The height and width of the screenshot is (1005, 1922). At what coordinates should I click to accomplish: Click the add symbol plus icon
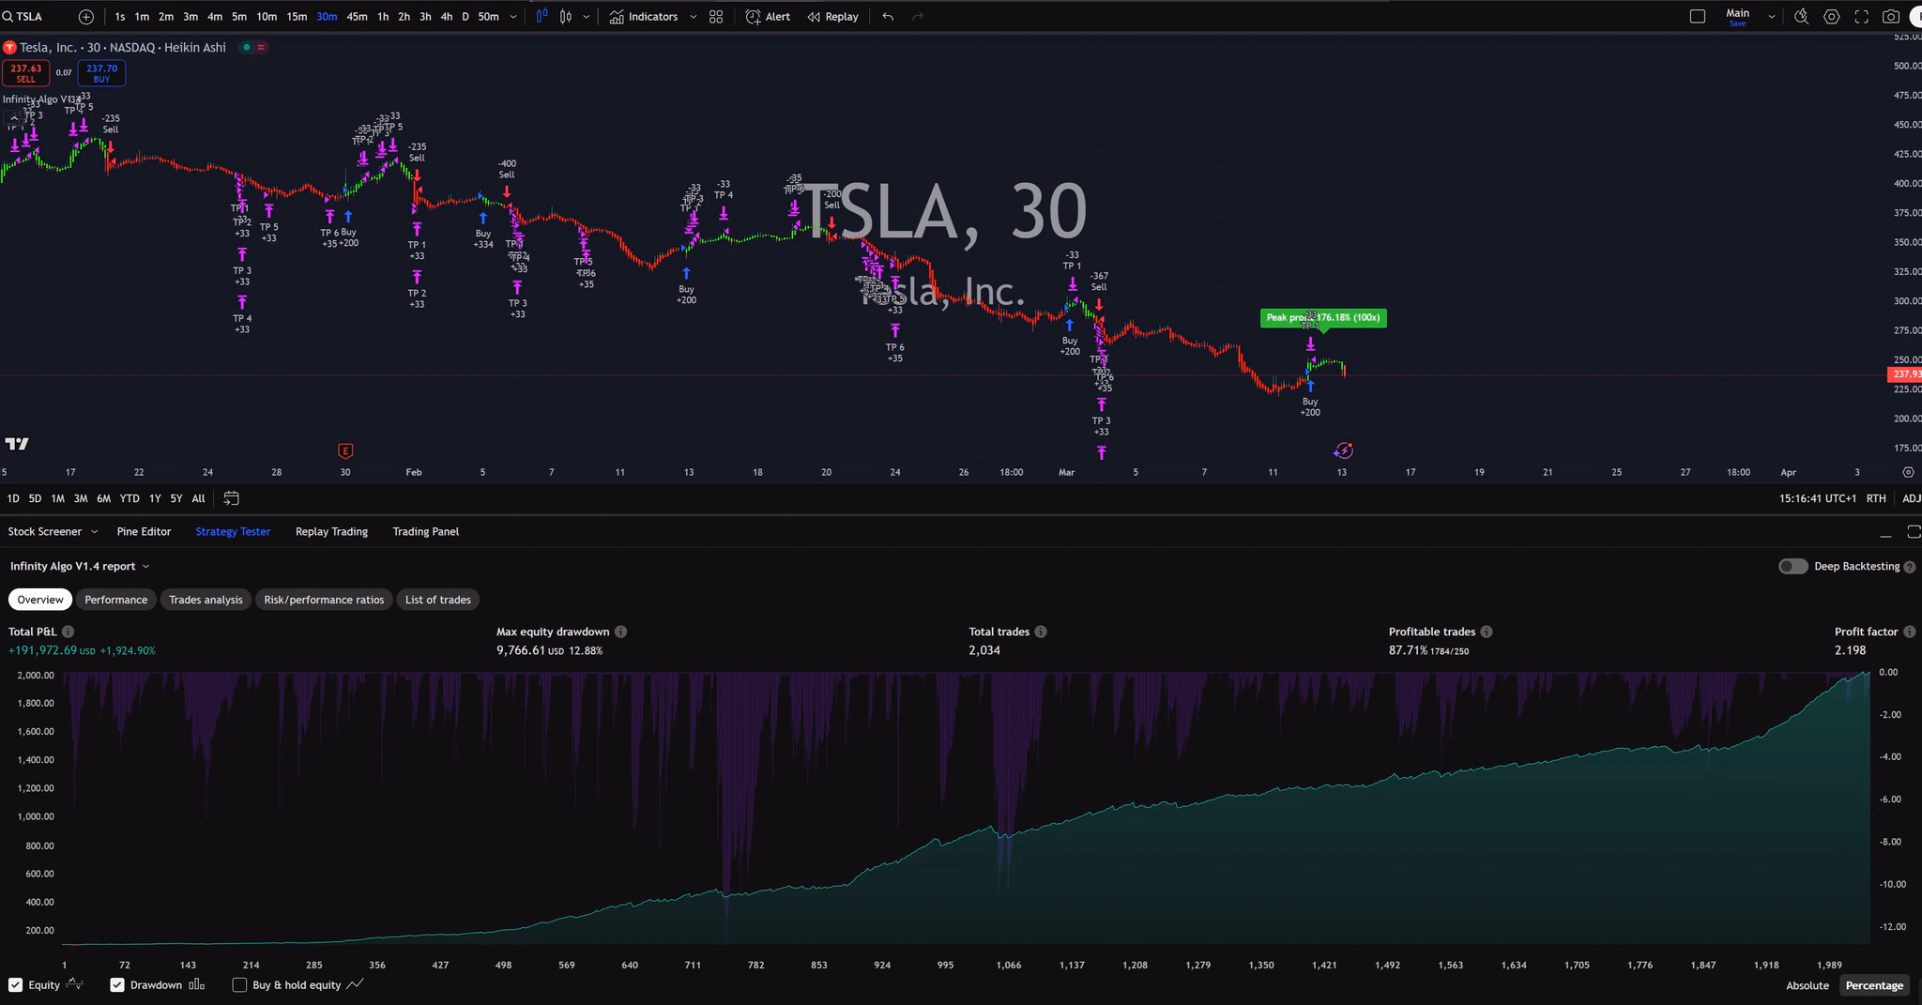86,17
